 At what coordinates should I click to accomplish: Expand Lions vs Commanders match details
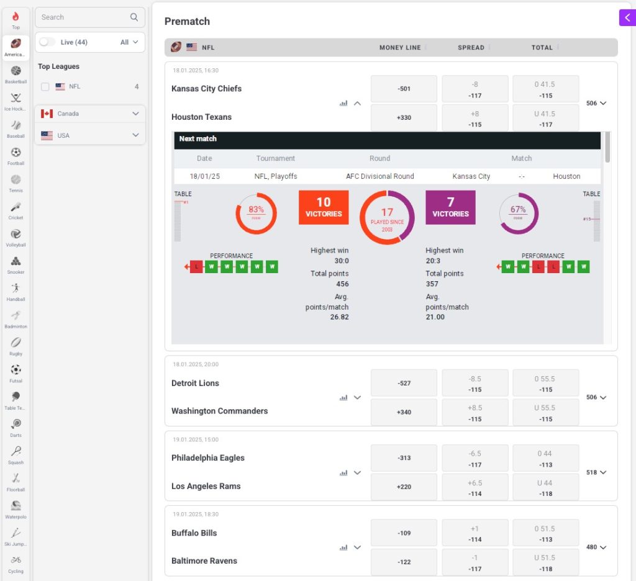[357, 398]
